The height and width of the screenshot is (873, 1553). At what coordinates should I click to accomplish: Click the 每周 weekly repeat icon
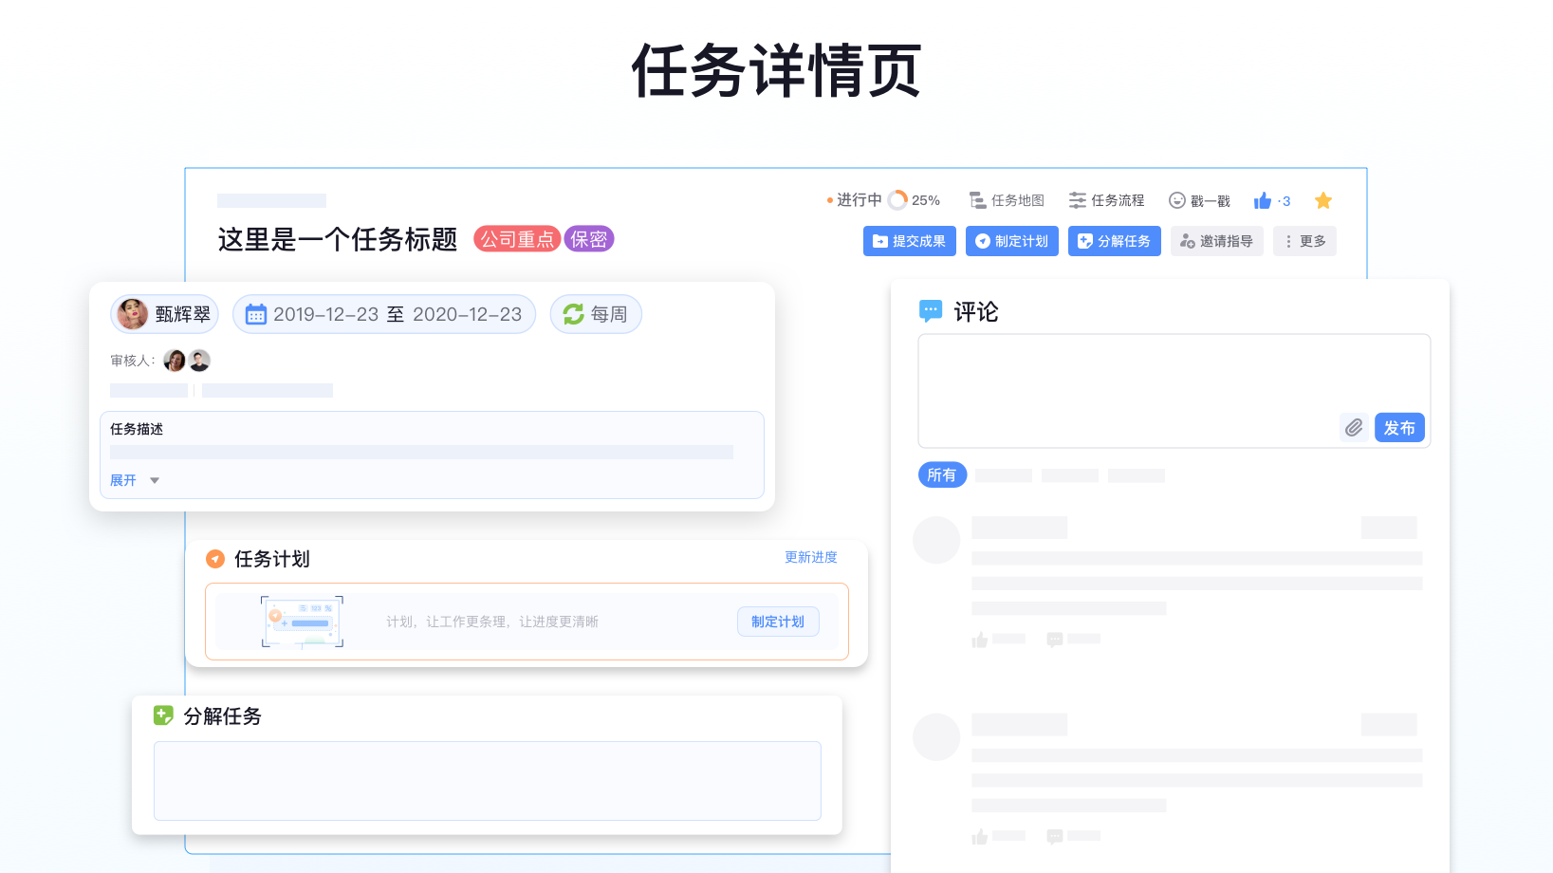pos(574,314)
